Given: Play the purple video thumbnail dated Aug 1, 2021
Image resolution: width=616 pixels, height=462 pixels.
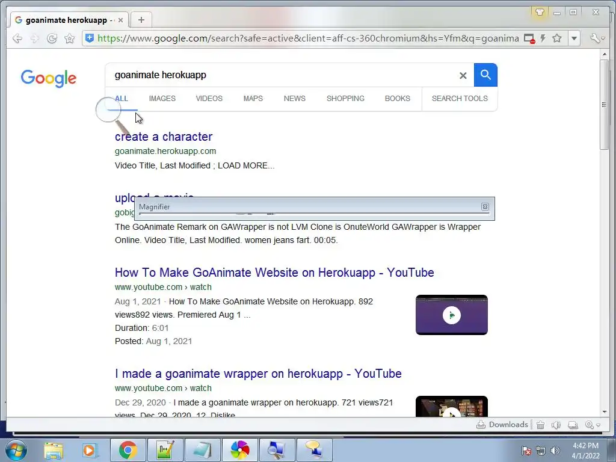Looking at the screenshot, I should click(452, 315).
